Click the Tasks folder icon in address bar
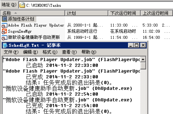This screenshot has height=114, width=173. pyautogui.click(x=22, y=5)
